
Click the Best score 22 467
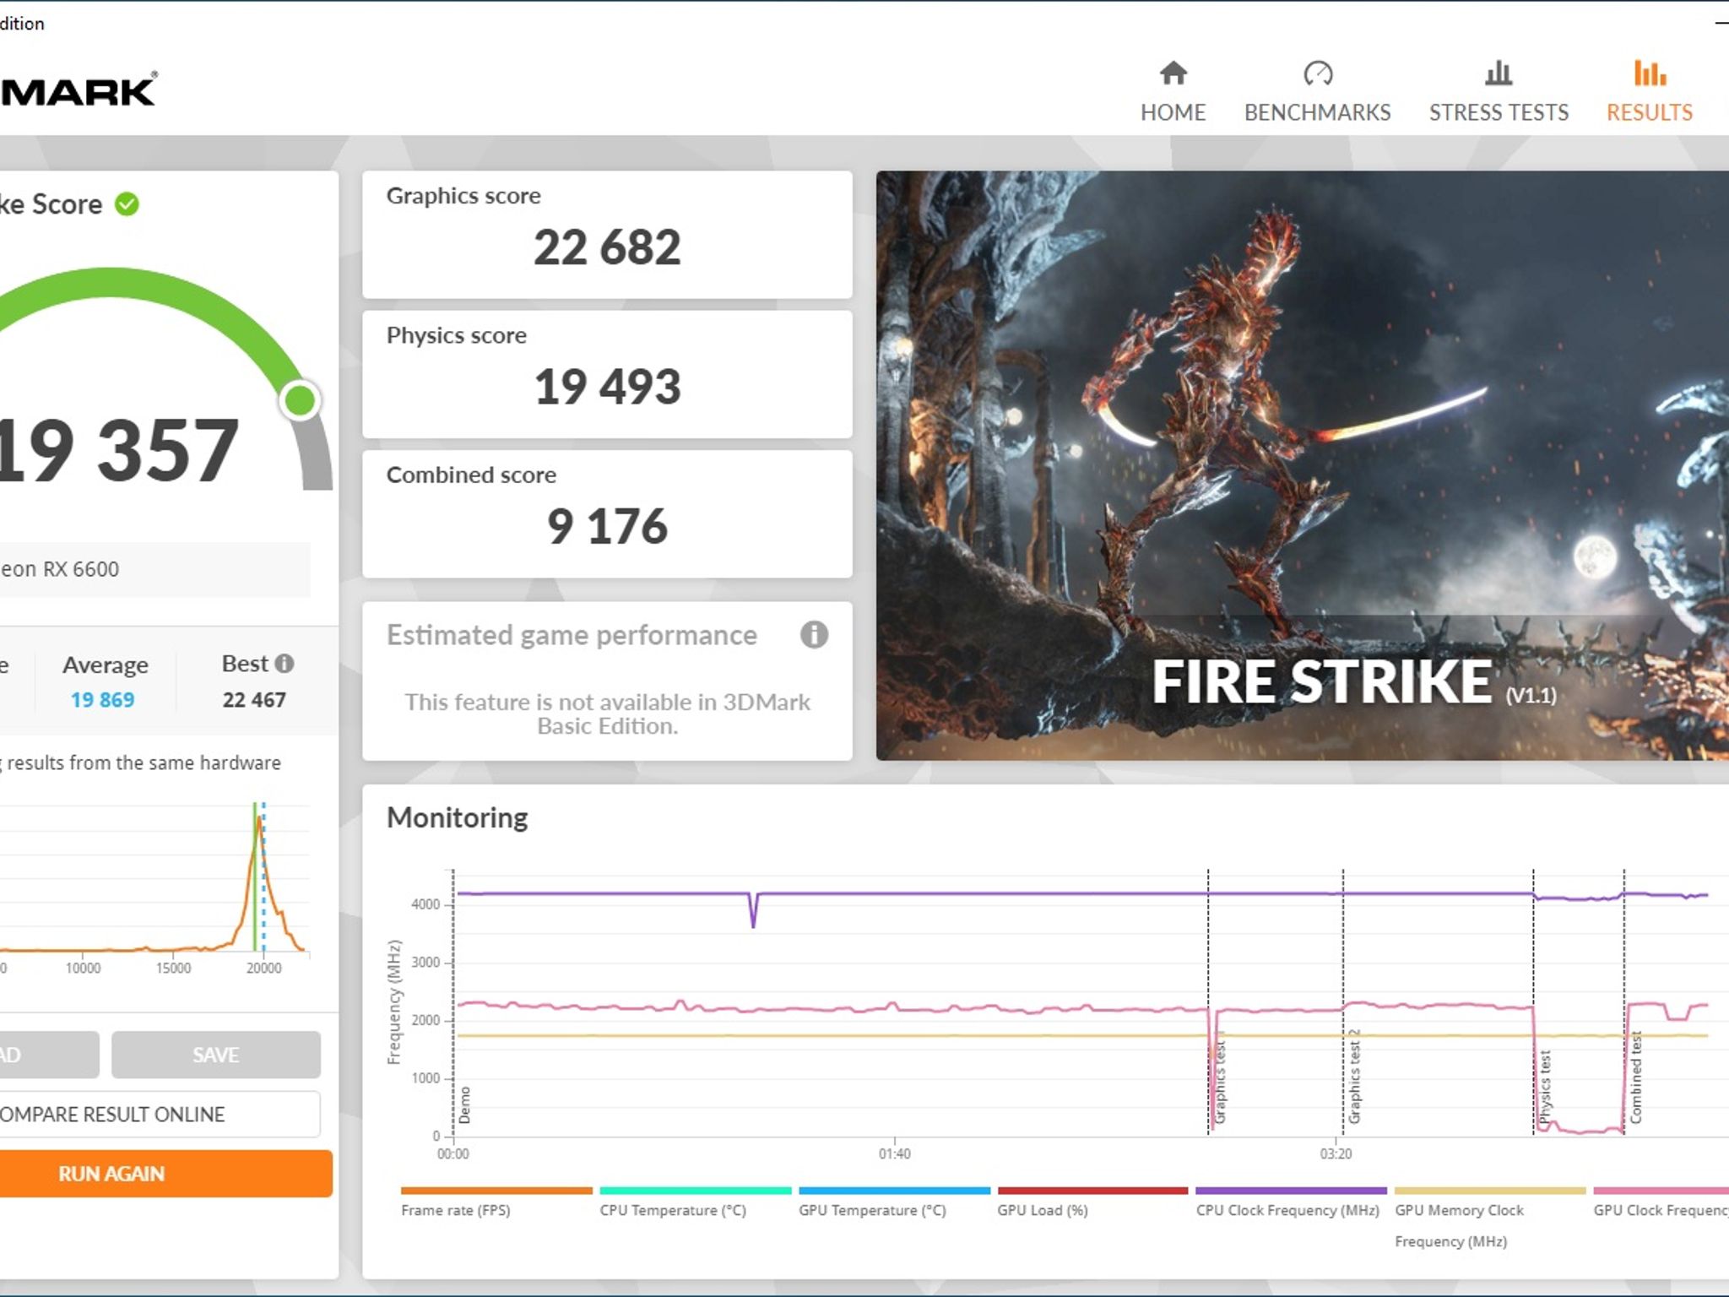(x=254, y=700)
